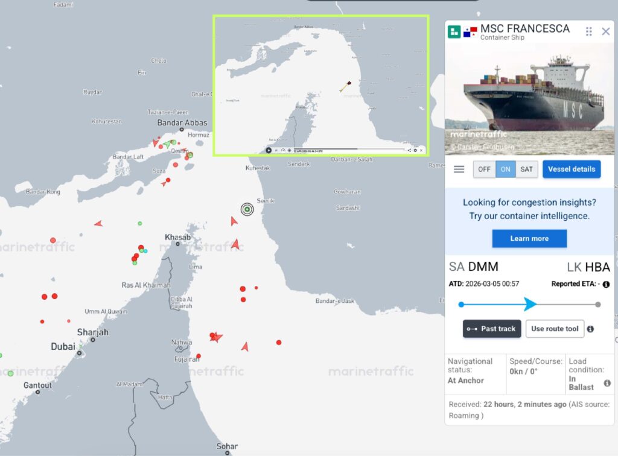Click Learn more about container intelligence
The image size is (618, 456).
pos(529,239)
